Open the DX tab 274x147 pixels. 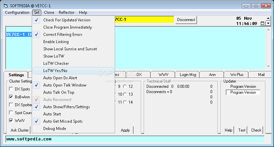[139, 75]
